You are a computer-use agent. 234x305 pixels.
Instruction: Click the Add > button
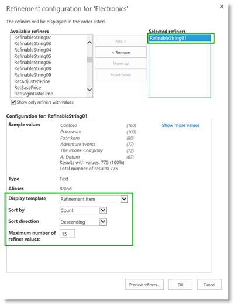tap(121, 41)
